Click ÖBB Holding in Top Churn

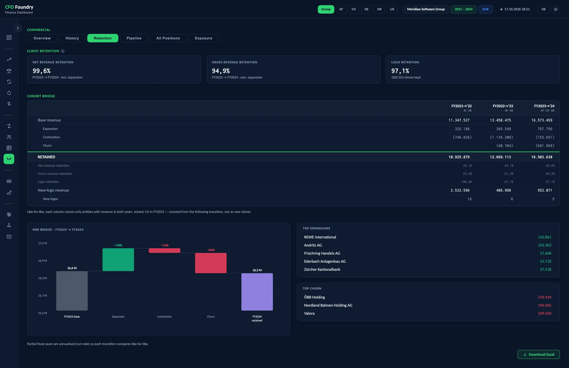click(x=314, y=297)
